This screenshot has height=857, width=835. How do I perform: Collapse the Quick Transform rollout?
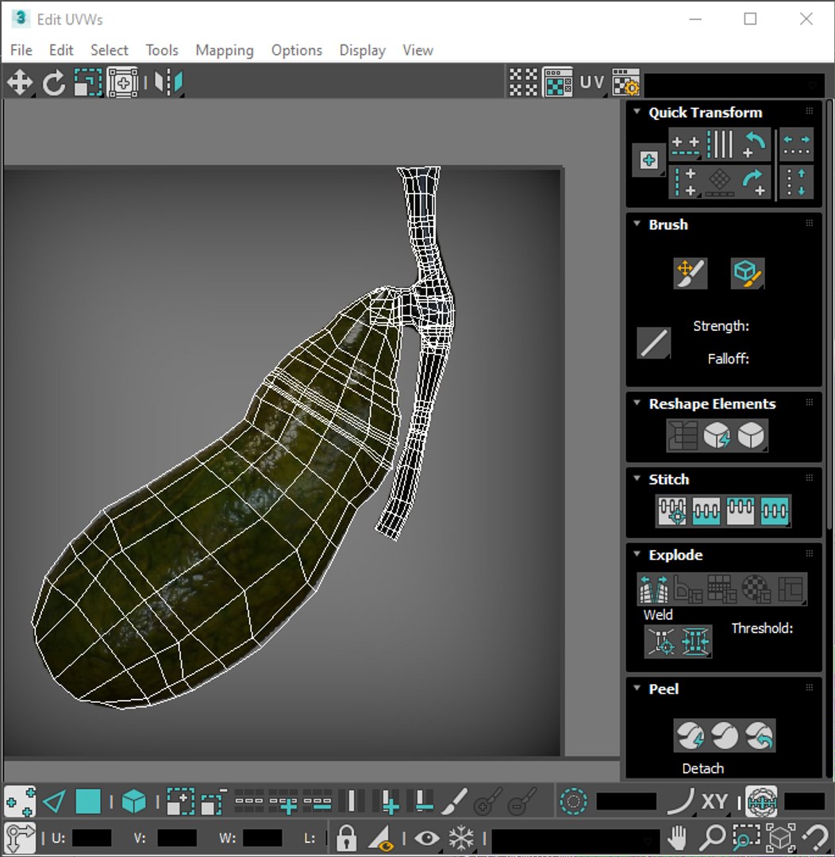637,112
